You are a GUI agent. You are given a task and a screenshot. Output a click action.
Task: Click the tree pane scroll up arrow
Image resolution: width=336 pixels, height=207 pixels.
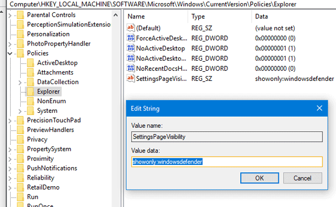point(115,15)
